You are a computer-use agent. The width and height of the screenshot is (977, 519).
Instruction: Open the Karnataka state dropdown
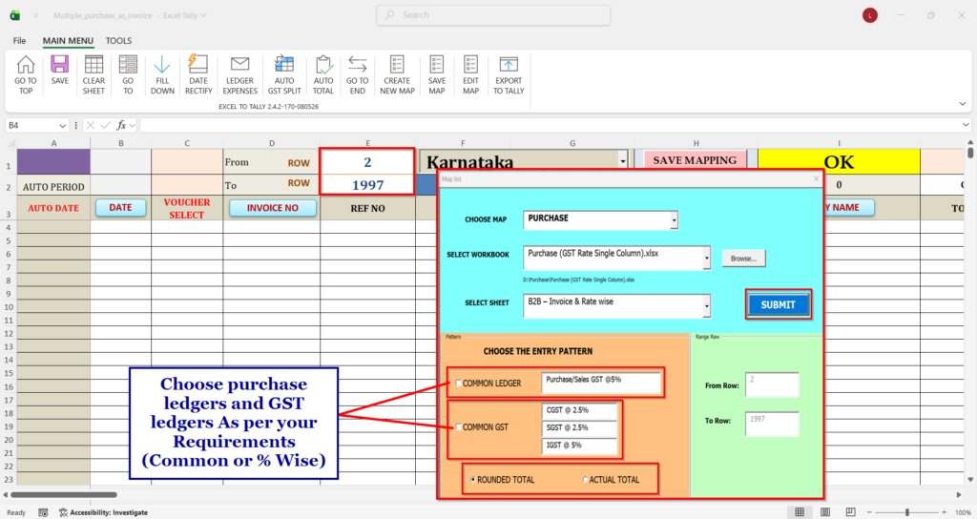pos(622,161)
